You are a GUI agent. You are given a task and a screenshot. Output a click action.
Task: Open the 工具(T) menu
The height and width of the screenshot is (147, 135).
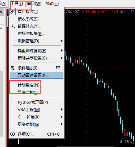pos(17,4)
